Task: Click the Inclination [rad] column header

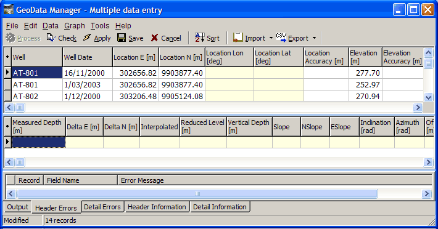Action: pos(377,126)
